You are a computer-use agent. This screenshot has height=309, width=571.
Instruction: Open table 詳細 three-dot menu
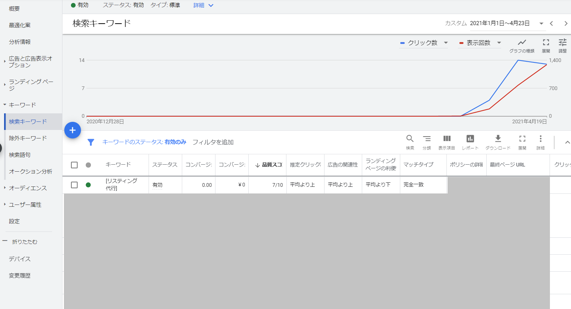(x=540, y=138)
